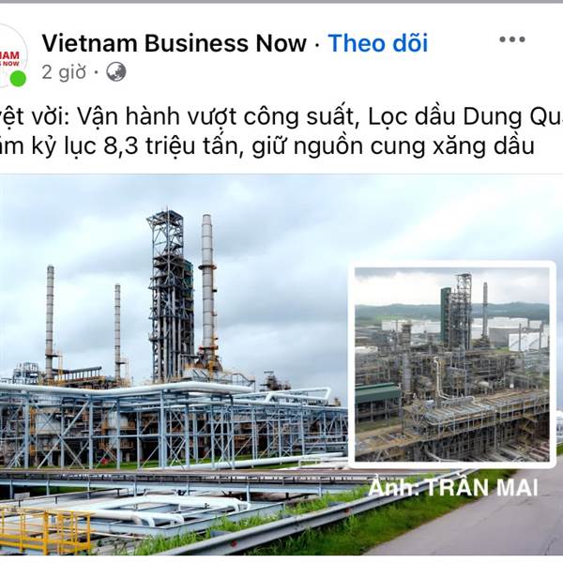This screenshot has width=563, height=563.
Task: Click the first line of post caption
Action: click(x=281, y=117)
